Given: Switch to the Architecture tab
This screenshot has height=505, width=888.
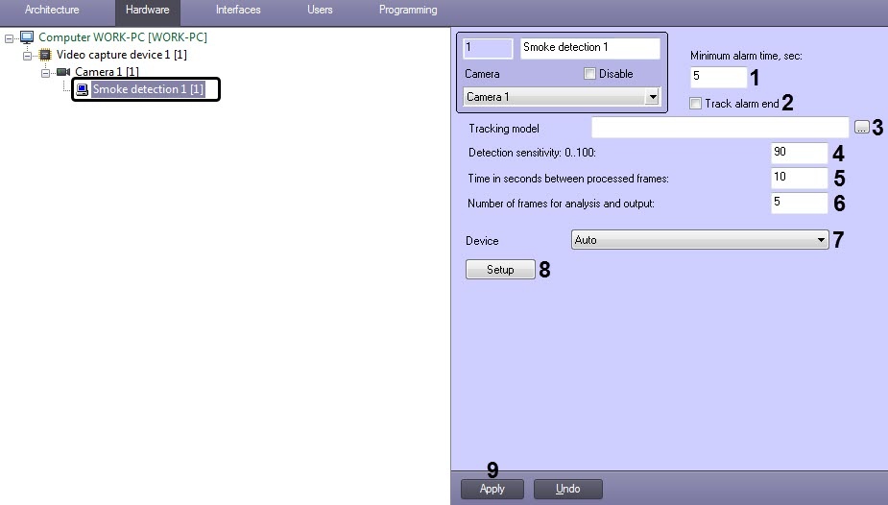Looking at the screenshot, I should pos(52,10).
